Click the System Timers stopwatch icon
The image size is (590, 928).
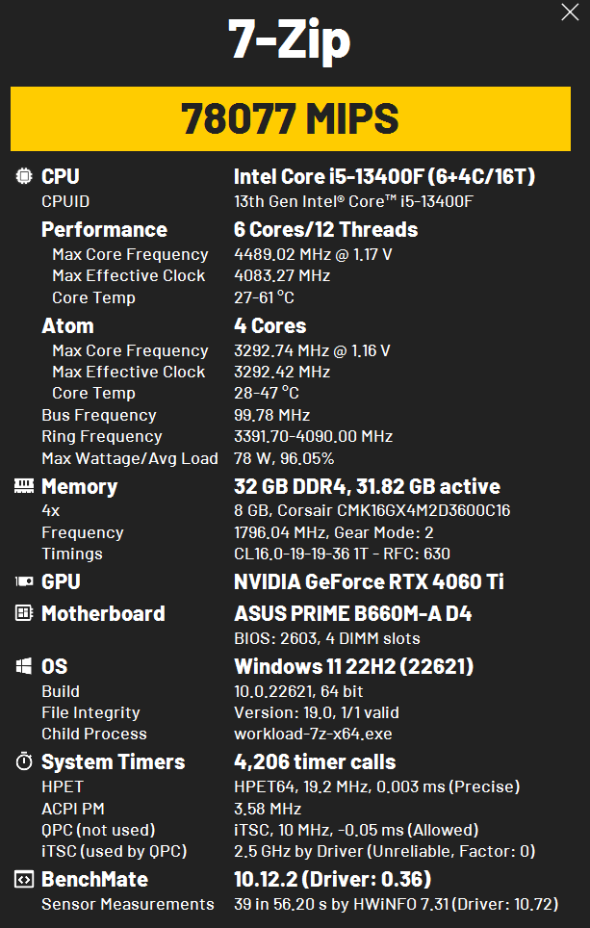(24, 761)
